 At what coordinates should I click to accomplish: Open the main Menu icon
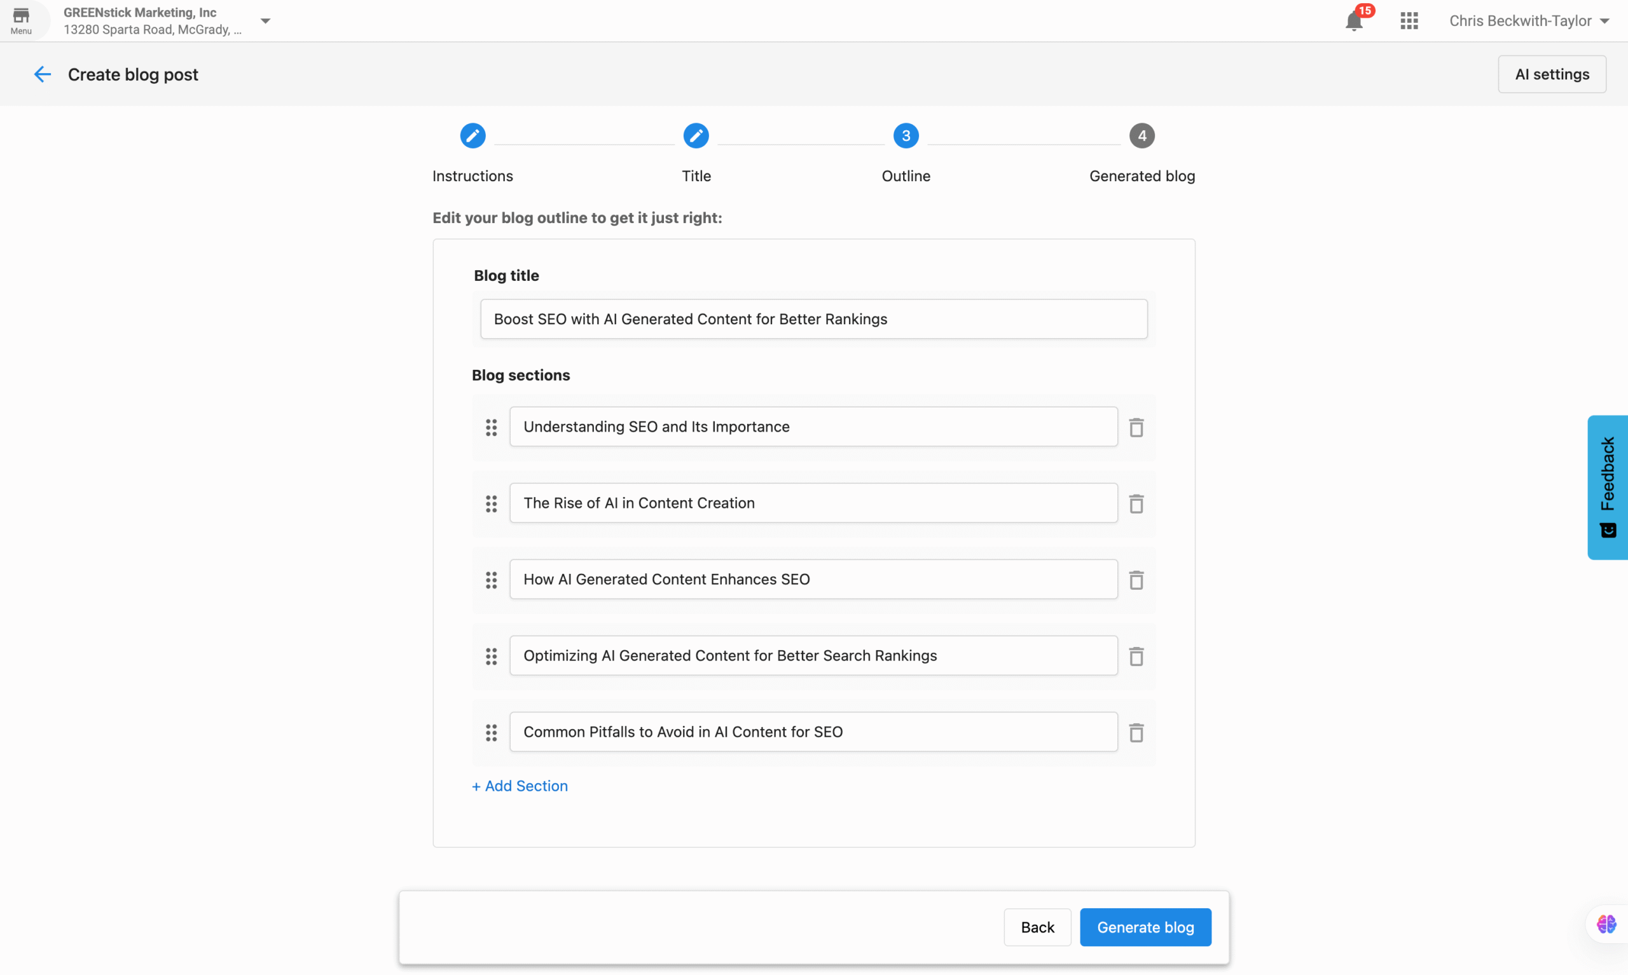coord(21,20)
